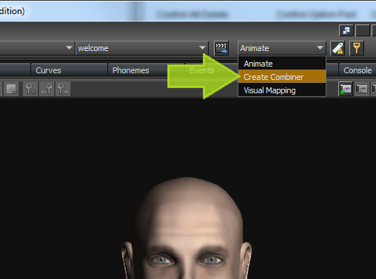Image resolution: width=376 pixels, height=279 pixels.
Task: Choose Create Combiner from the mode list
Action: 282,77
